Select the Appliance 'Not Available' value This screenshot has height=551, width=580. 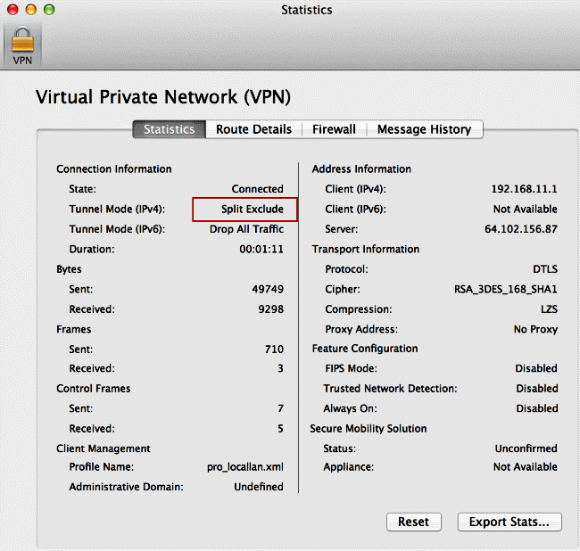(526, 467)
